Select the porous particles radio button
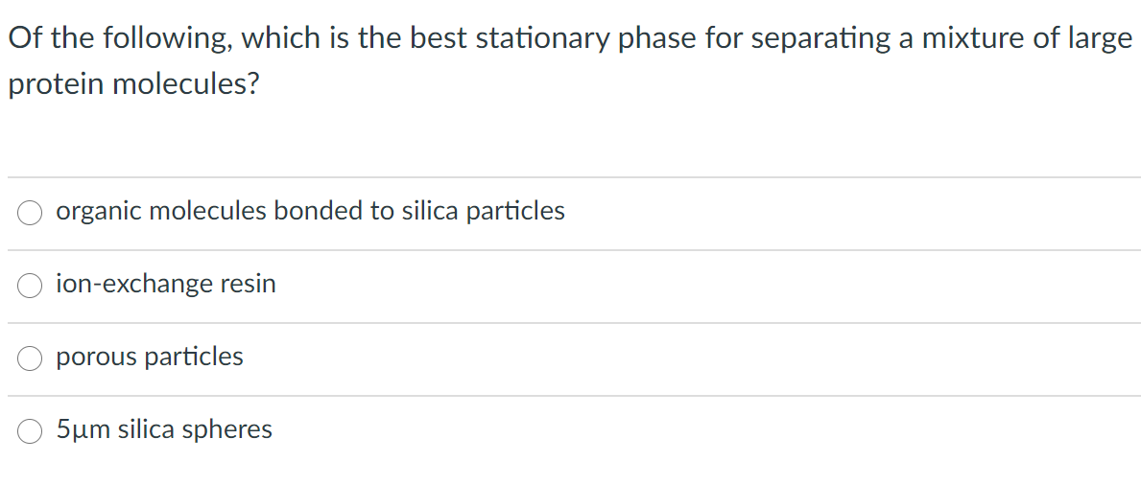This screenshot has width=1141, height=485. pyautogui.click(x=29, y=358)
